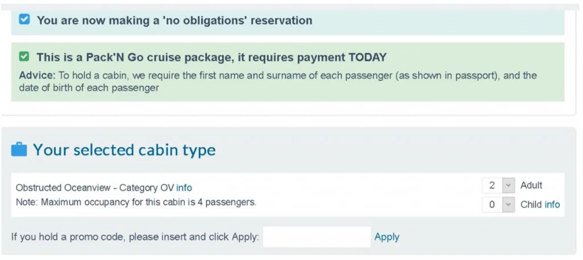Screen dimensions: 583x260
Task: Click the 'Child' label beside the selector
Action: point(531,204)
